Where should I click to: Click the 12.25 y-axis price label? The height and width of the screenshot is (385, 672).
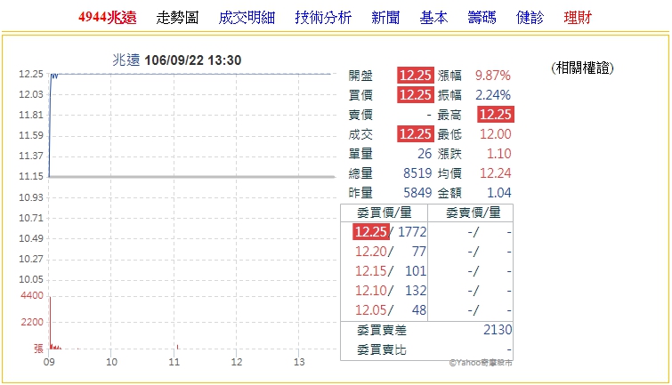click(31, 74)
